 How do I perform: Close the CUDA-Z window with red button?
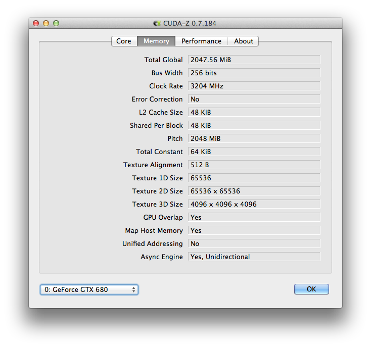pos(36,23)
